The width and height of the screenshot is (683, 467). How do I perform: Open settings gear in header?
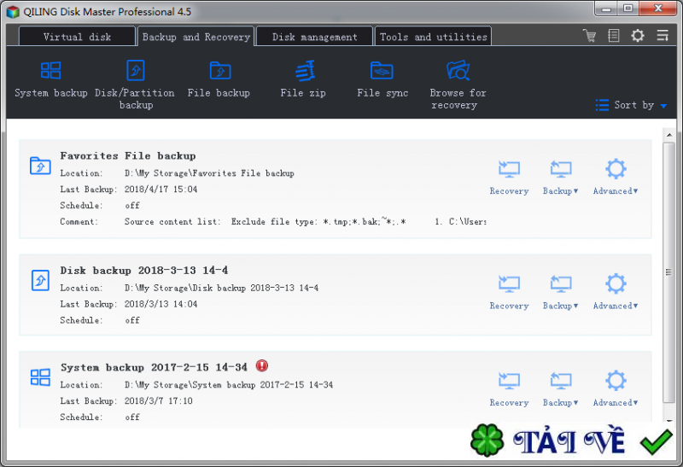(638, 35)
